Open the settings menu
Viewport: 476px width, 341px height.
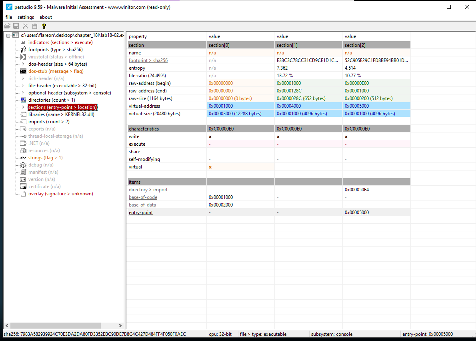[x=26, y=17]
